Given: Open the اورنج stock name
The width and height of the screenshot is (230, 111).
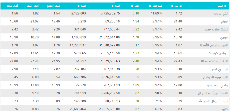Looking at the screenshot, I should (224, 21).
